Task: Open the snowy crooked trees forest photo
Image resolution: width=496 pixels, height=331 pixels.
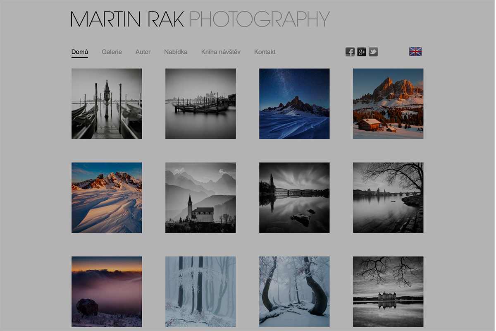Action: pyautogui.click(x=294, y=291)
